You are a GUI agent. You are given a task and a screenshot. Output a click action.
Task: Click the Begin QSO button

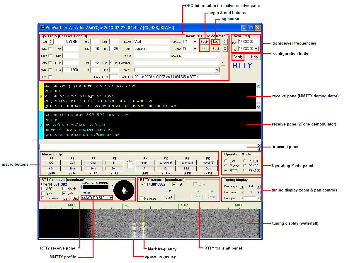204,42
